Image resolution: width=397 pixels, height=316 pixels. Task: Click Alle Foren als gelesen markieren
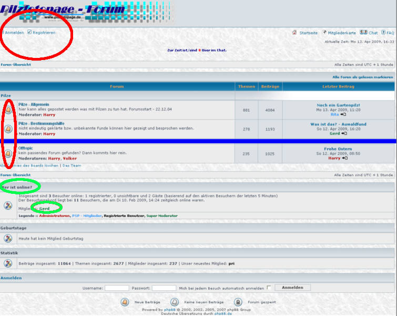pos(362,77)
